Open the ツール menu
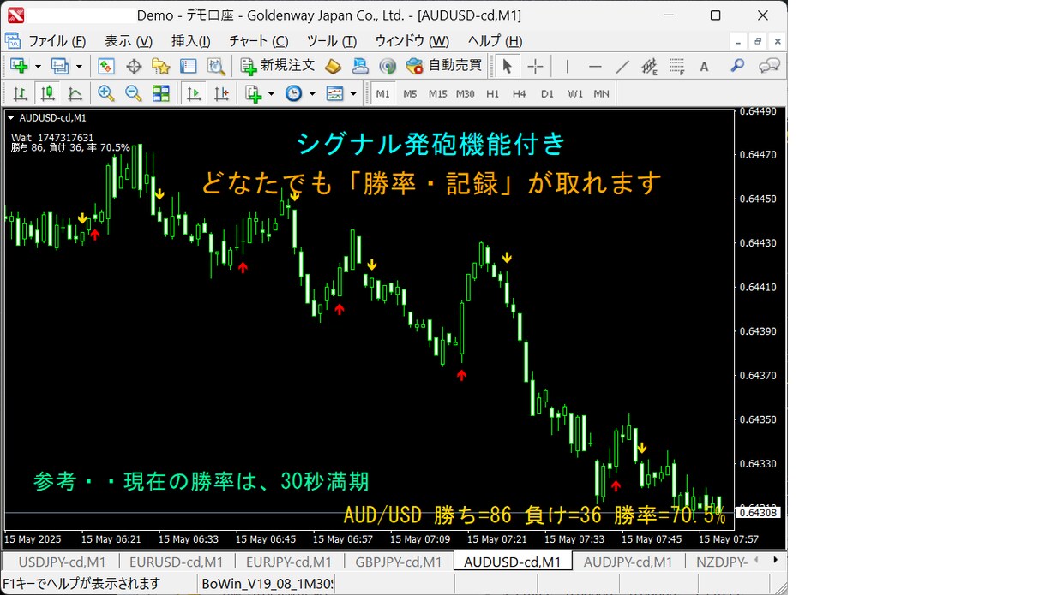This screenshot has width=1046, height=595. [332, 41]
